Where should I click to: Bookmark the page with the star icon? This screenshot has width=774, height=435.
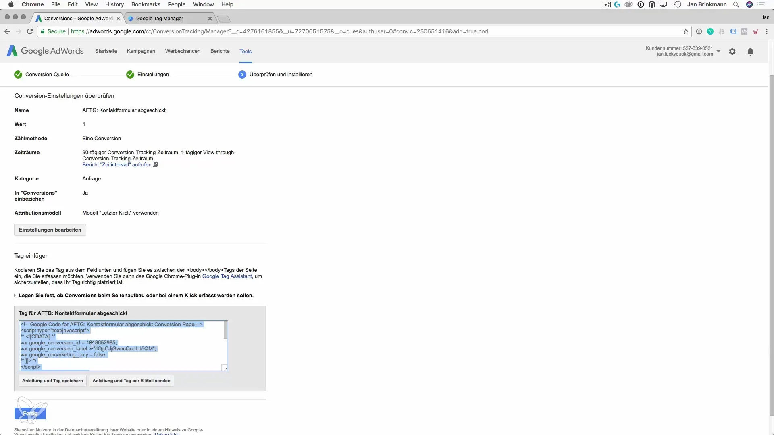click(685, 31)
